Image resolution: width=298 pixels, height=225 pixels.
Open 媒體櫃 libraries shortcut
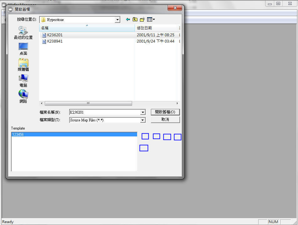pyautogui.click(x=23, y=65)
